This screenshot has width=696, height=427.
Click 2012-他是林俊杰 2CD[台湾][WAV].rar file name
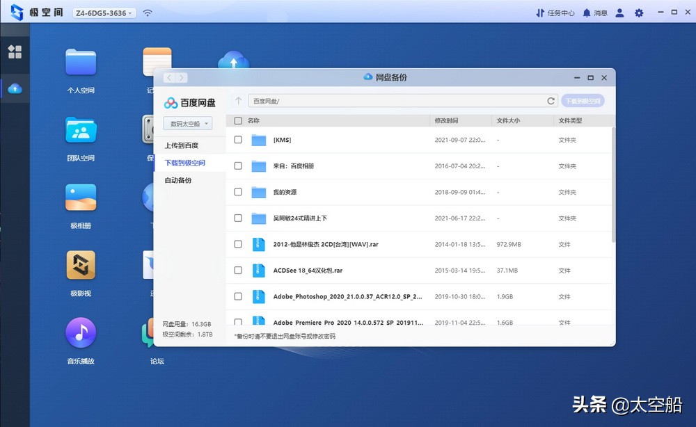pyautogui.click(x=326, y=244)
